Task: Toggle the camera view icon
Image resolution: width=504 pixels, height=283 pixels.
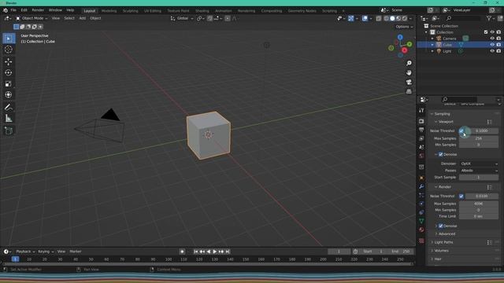Action: [409, 82]
